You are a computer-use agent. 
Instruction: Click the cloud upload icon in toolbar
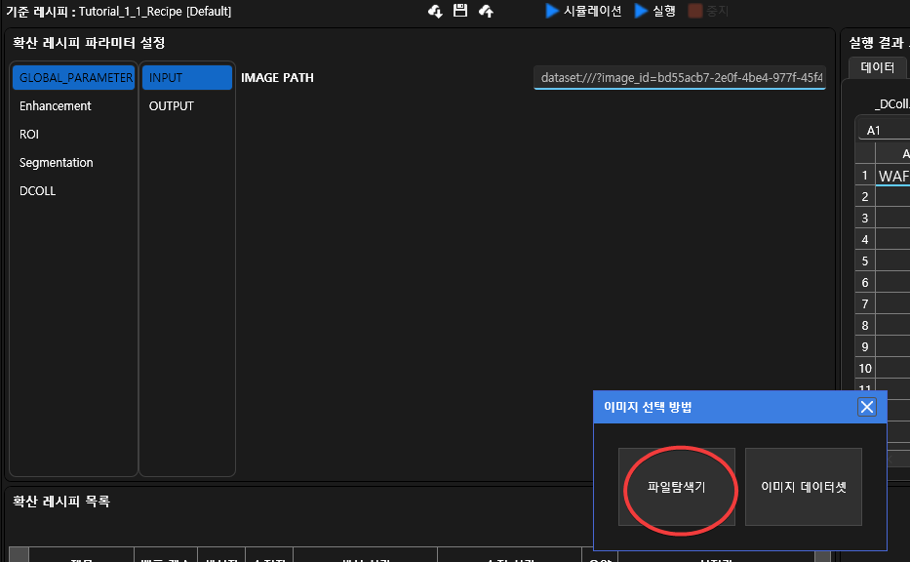coord(486,12)
